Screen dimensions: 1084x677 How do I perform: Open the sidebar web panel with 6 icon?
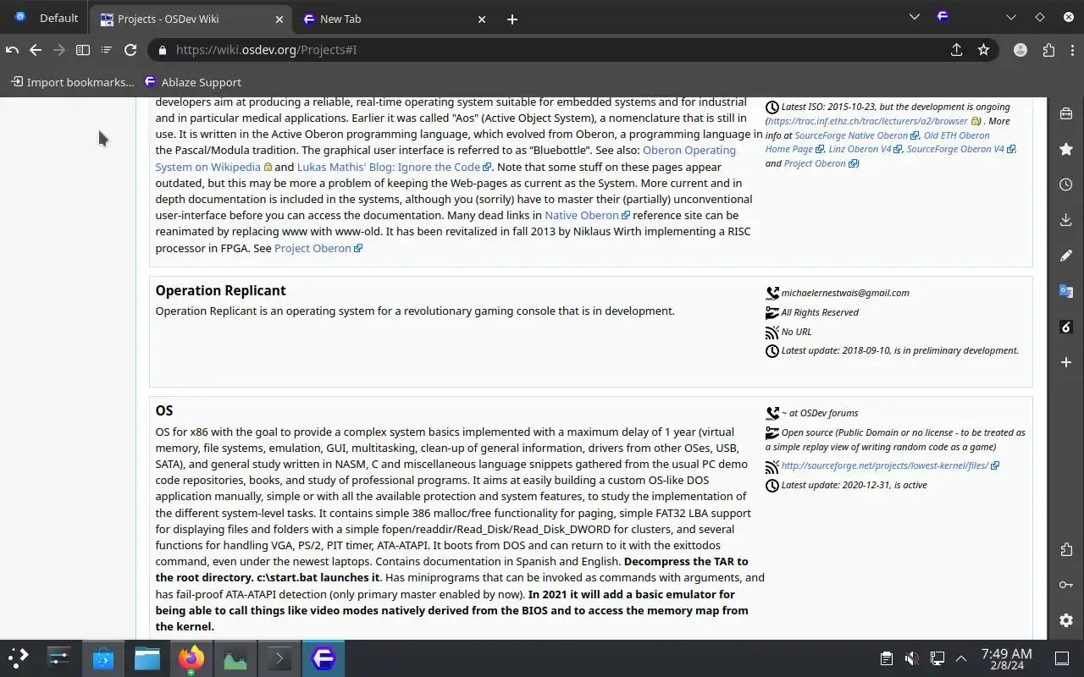1066,327
